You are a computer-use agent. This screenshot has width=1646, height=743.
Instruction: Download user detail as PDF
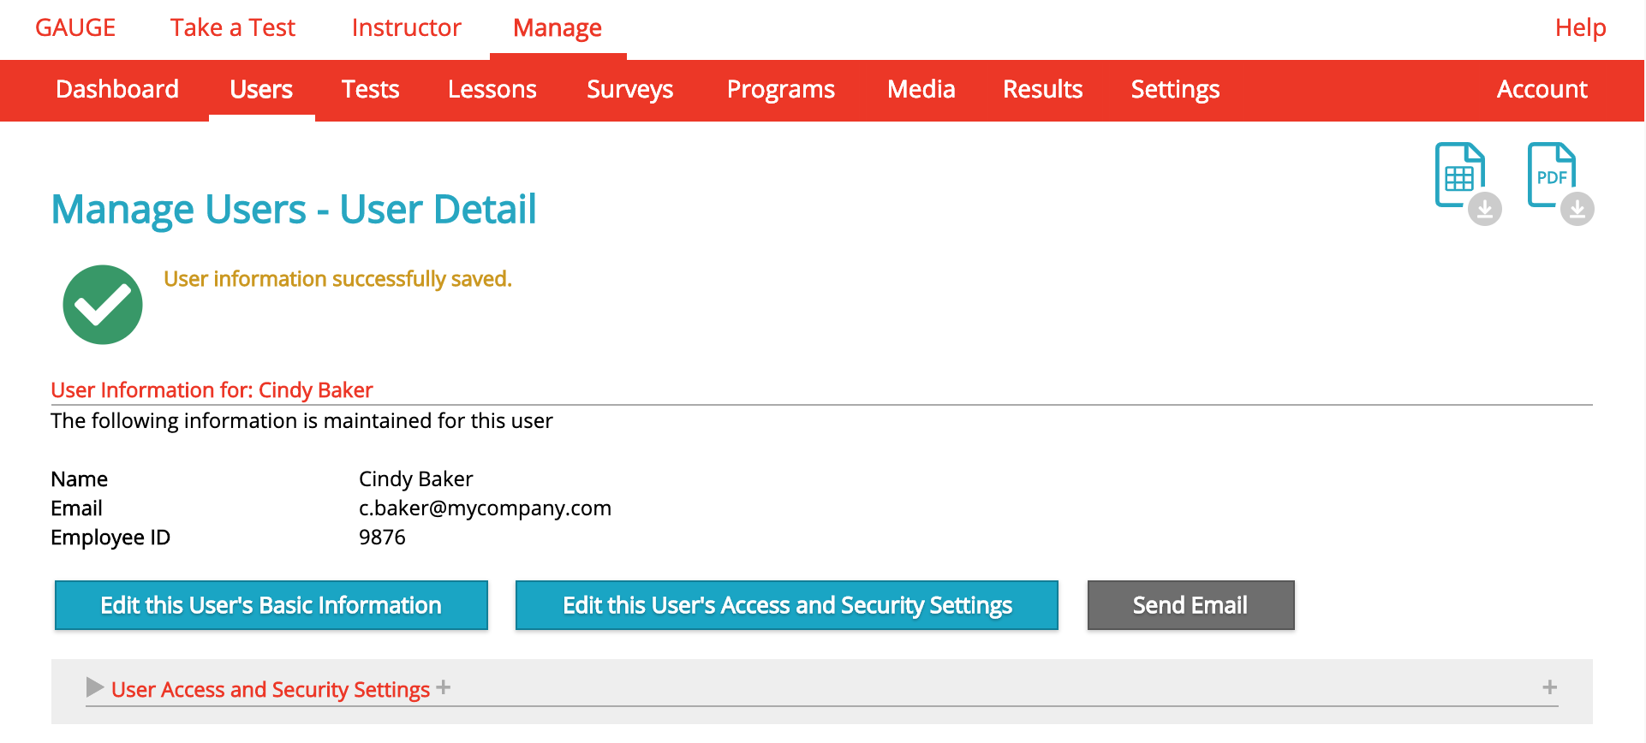[1559, 181]
